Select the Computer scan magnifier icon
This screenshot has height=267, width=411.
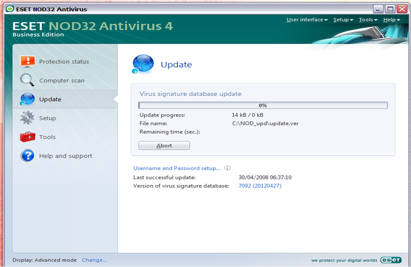coord(27,80)
